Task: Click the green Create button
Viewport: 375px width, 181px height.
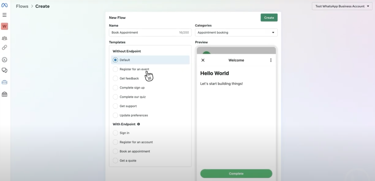Action: coord(269,18)
